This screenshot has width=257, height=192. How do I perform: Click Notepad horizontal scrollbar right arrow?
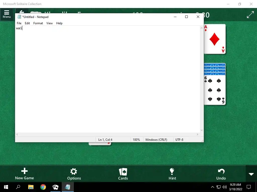198,134
